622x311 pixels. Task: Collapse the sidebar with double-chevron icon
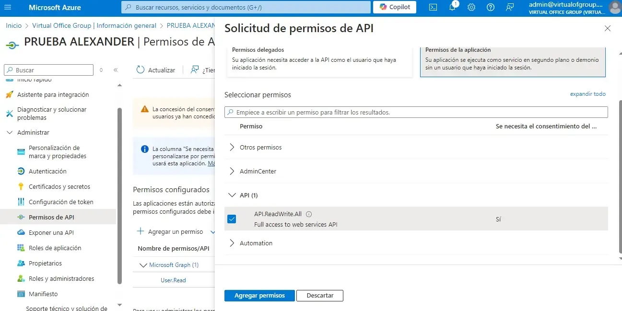[x=116, y=70]
